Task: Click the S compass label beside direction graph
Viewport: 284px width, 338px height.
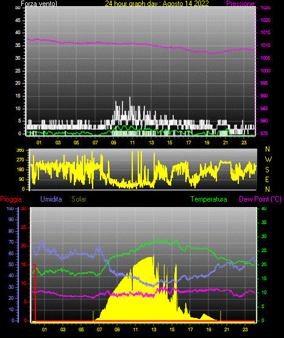Action: [x=267, y=170]
